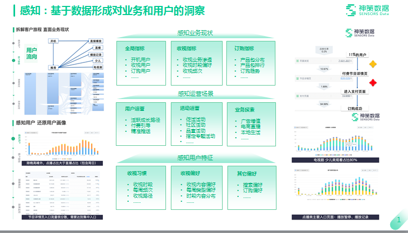This screenshot has height=233, width=408.
Task: Click the 感知用户特征 section header
Action: click(195, 158)
